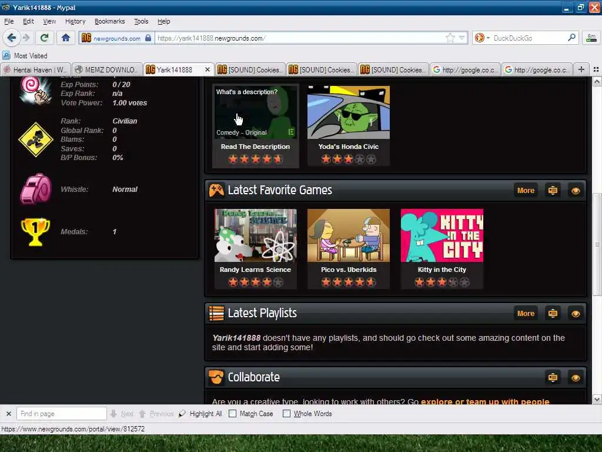Click the Read The Description title link
The height and width of the screenshot is (452, 602).
[x=255, y=147]
